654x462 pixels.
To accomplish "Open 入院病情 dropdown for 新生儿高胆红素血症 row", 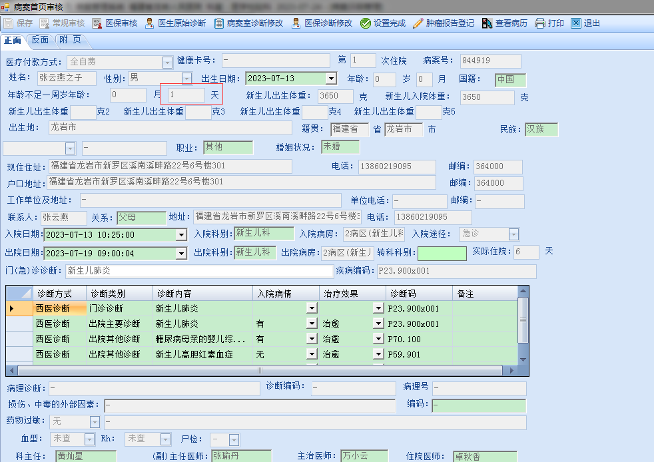I will coord(312,354).
